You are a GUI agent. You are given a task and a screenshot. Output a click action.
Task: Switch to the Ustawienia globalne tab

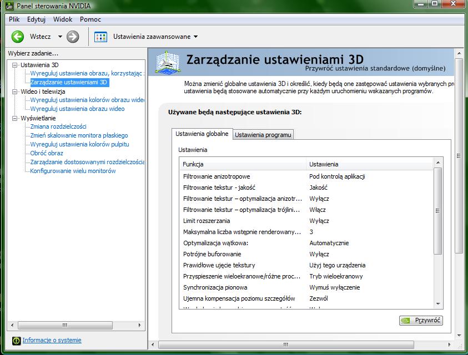[x=202, y=134]
